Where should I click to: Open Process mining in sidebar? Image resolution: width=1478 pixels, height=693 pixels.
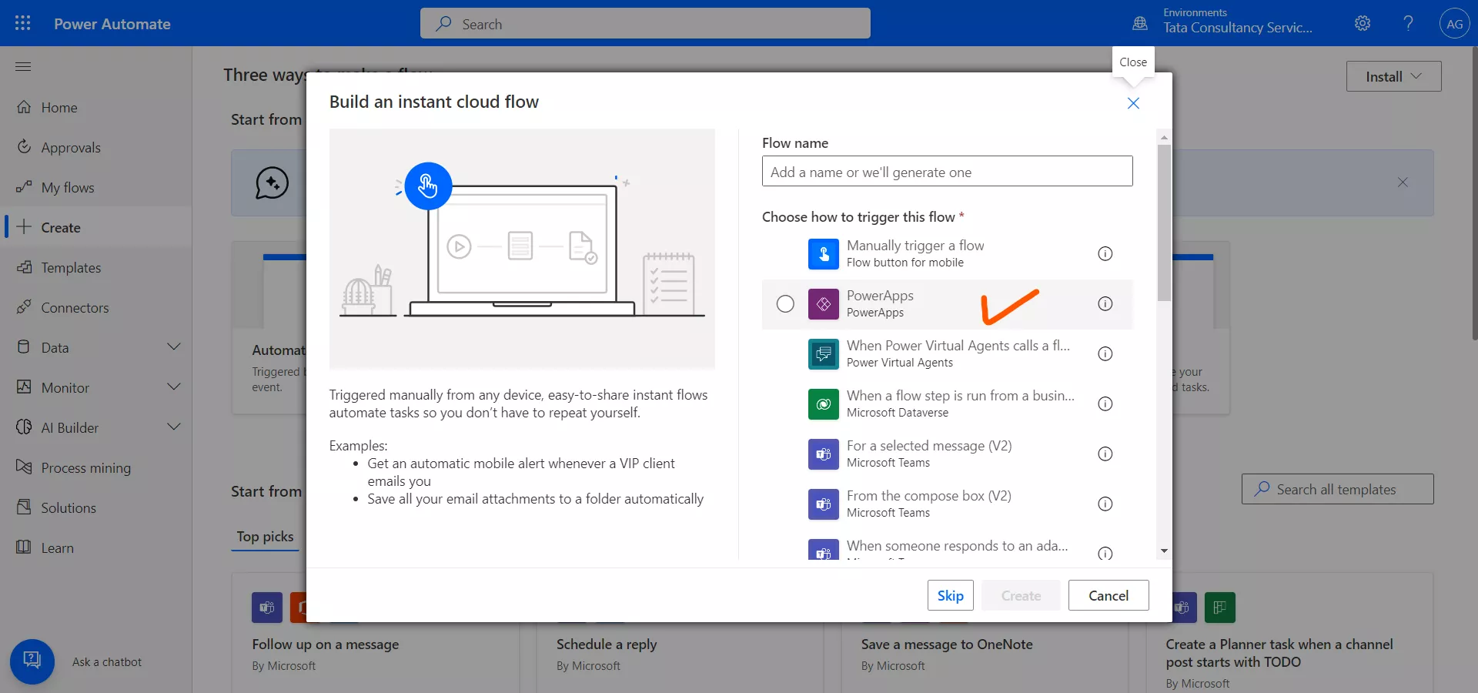(x=95, y=467)
